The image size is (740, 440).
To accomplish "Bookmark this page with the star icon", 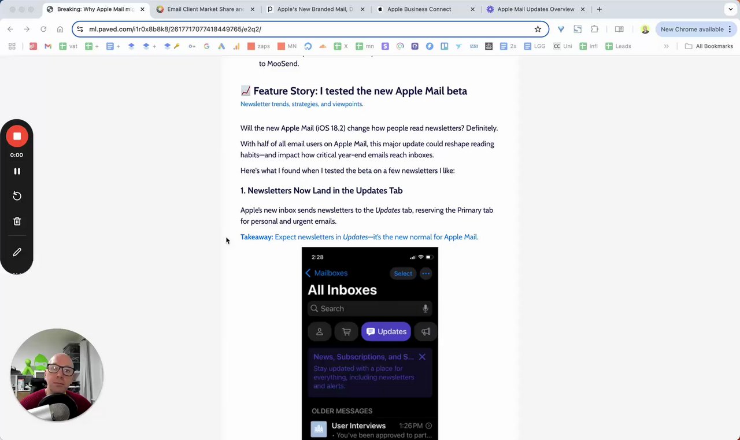I will click(538, 29).
